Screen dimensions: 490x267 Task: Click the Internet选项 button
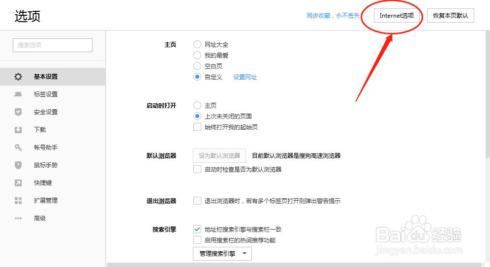pyautogui.click(x=397, y=16)
